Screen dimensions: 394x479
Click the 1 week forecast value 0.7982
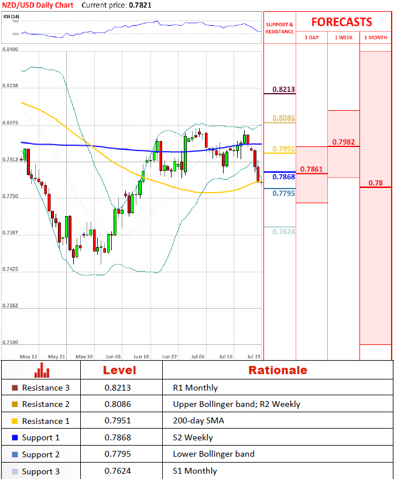(344, 142)
